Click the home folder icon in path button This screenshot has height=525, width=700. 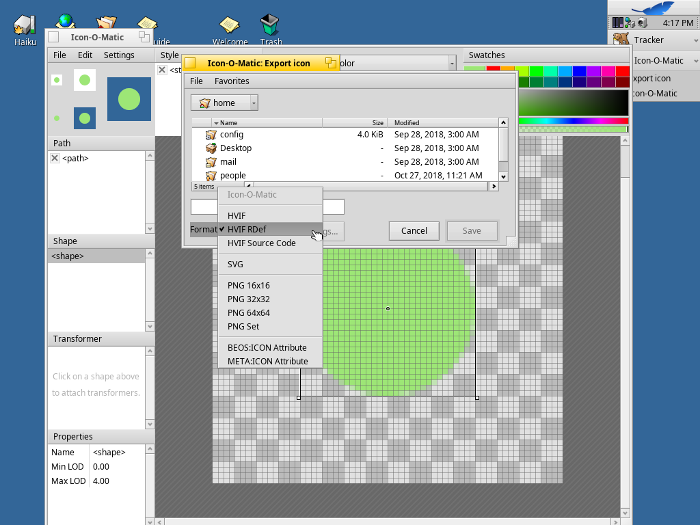(x=204, y=103)
